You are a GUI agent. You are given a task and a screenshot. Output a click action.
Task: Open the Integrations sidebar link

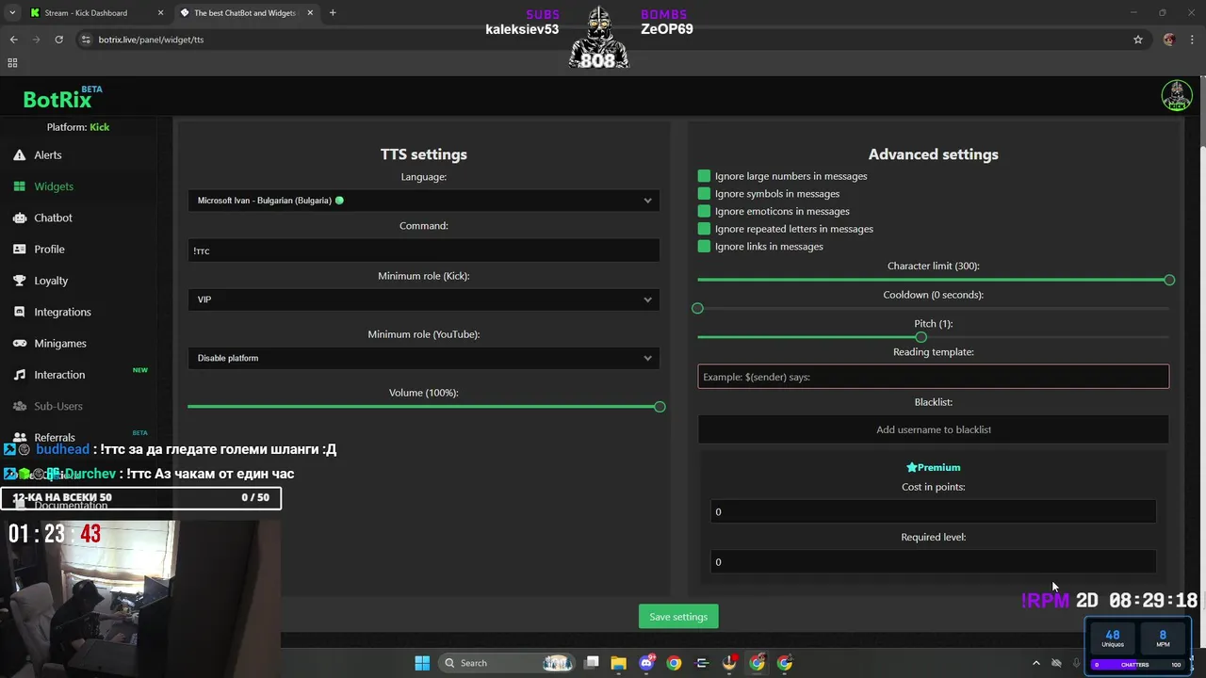click(x=62, y=312)
